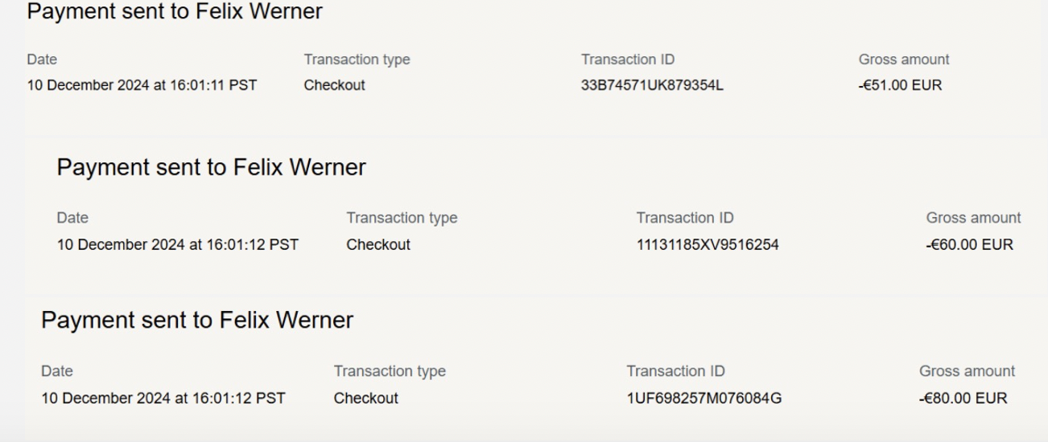Click Checkout in the €80.00 payment

pyautogui.click(x=365, y=398)
